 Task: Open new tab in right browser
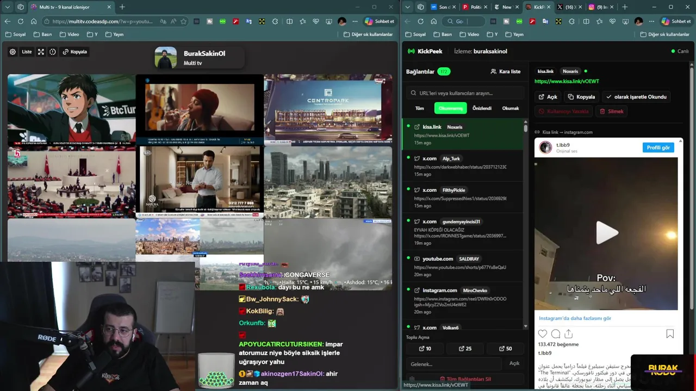click(625, 7)
